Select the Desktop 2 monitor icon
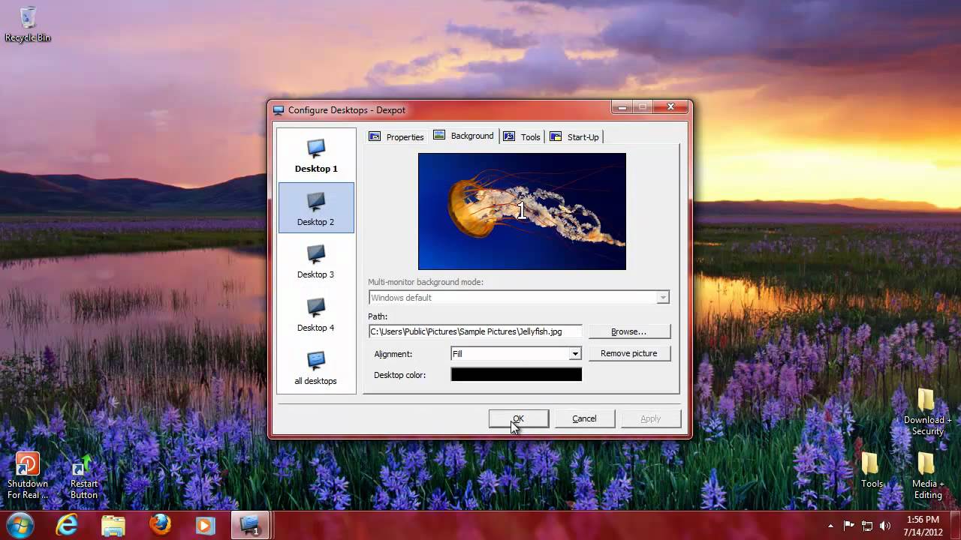Image resolution: width=961 pixels, height=540 pixels. pos(316,202)
